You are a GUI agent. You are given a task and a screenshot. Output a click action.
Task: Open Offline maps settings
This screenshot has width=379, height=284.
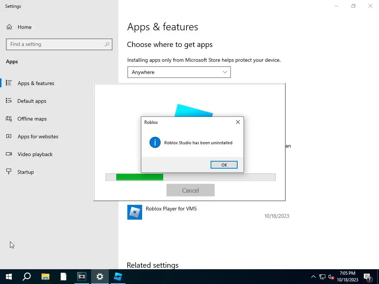click(32, 119)
